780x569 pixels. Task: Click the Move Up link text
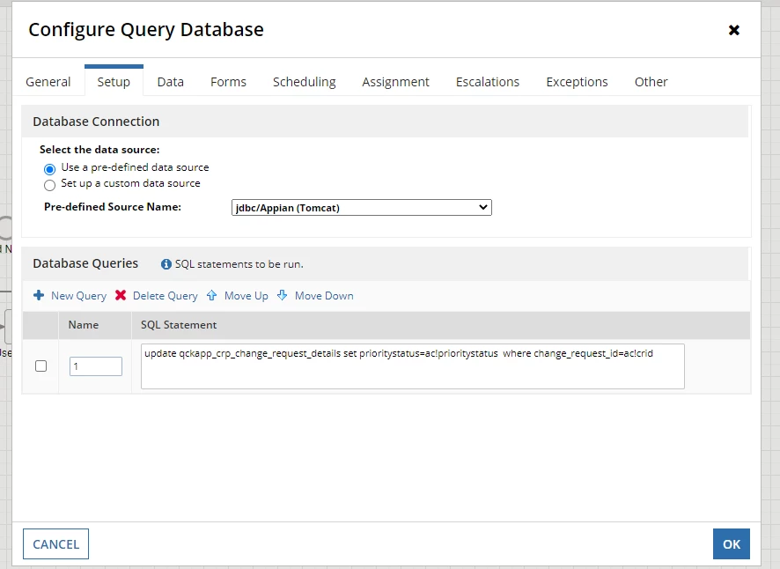point(247,296)
